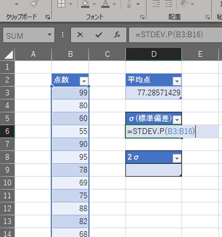
Task: Open Insert Function fx dialog
Action: pyautogui.click(x=117, y=35)
